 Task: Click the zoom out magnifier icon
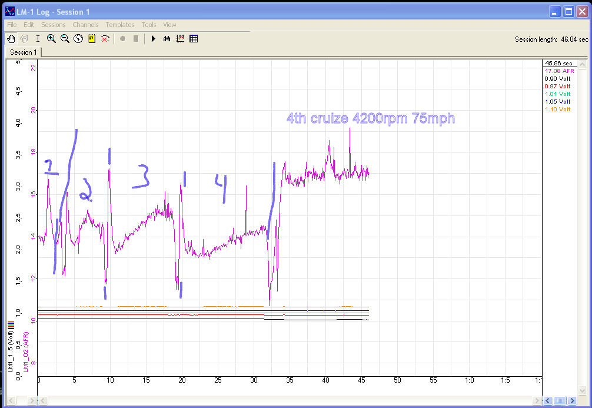click(x=65, y=38)
